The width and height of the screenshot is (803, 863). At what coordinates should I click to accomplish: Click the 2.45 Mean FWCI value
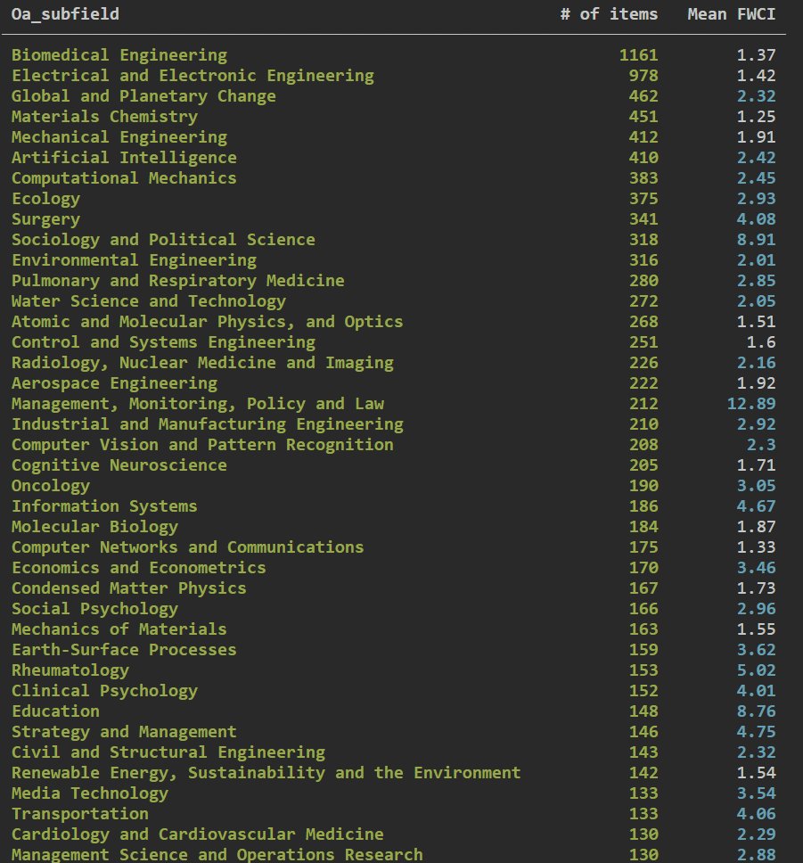tap(757, 177)
